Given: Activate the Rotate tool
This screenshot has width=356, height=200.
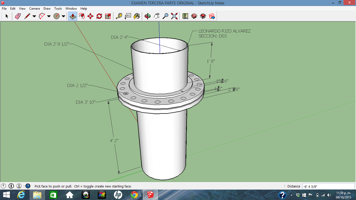Looking at the screenshot, I should click(99, 16).
